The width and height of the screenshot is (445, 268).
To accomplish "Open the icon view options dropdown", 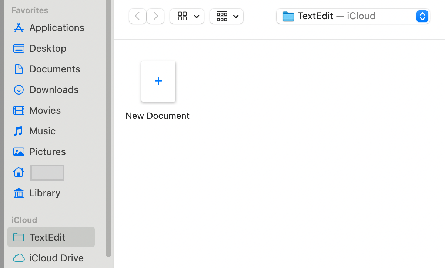I will 187,16.
